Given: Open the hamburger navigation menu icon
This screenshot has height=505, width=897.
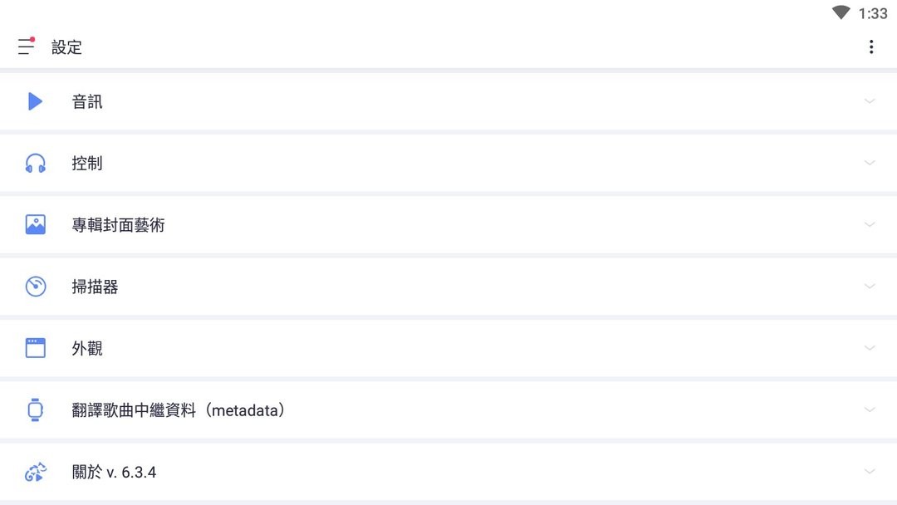Looking at the screenshot, I should coord(27,47).
